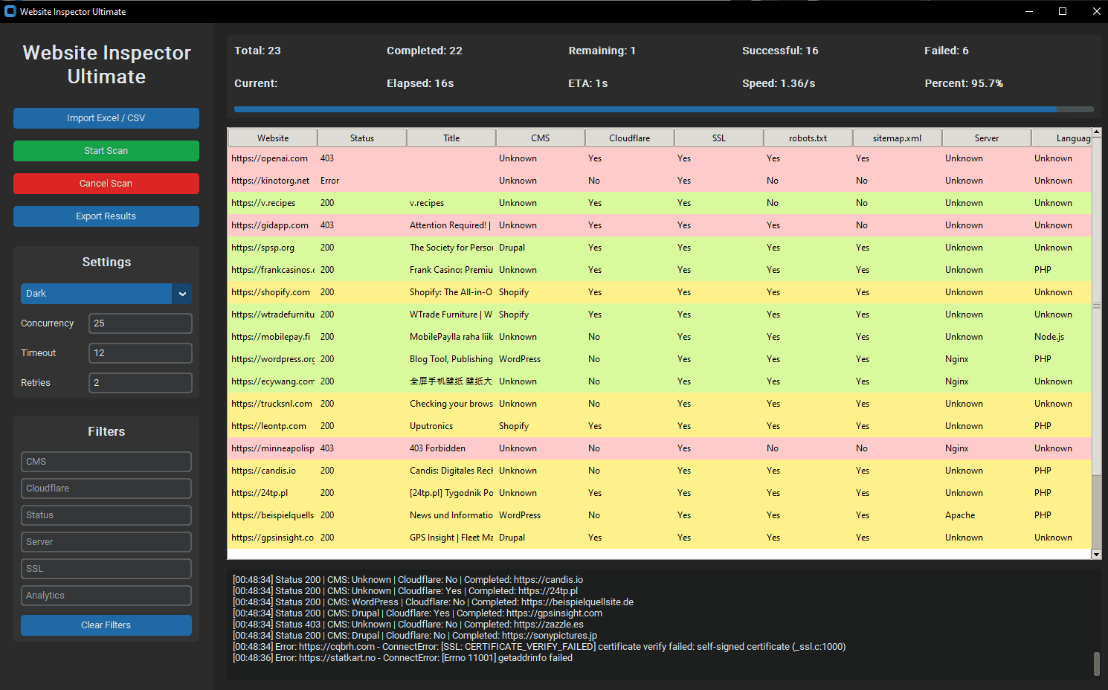Export the scan results
1108x690 pixels.
pyautogui.click(x=106, y=216)
